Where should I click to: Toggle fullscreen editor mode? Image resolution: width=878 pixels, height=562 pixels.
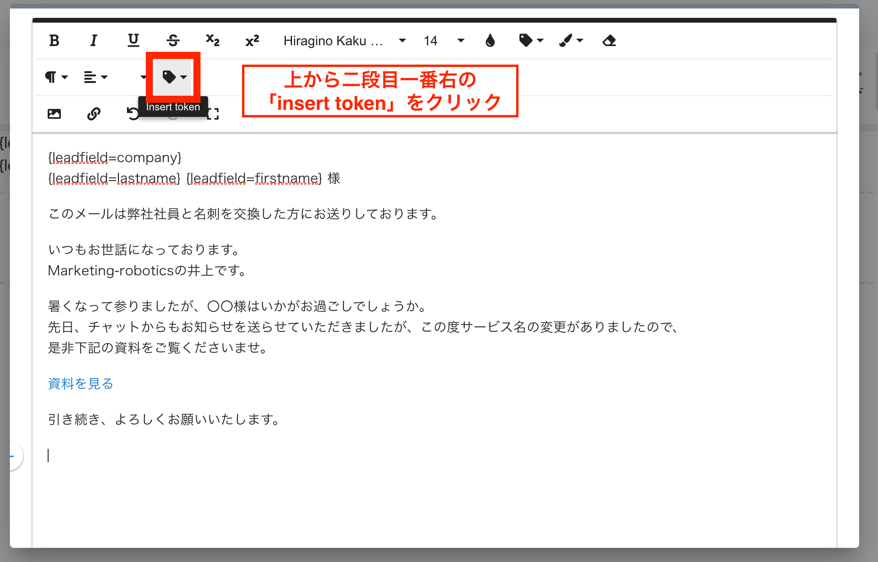(x=213, y=114)
